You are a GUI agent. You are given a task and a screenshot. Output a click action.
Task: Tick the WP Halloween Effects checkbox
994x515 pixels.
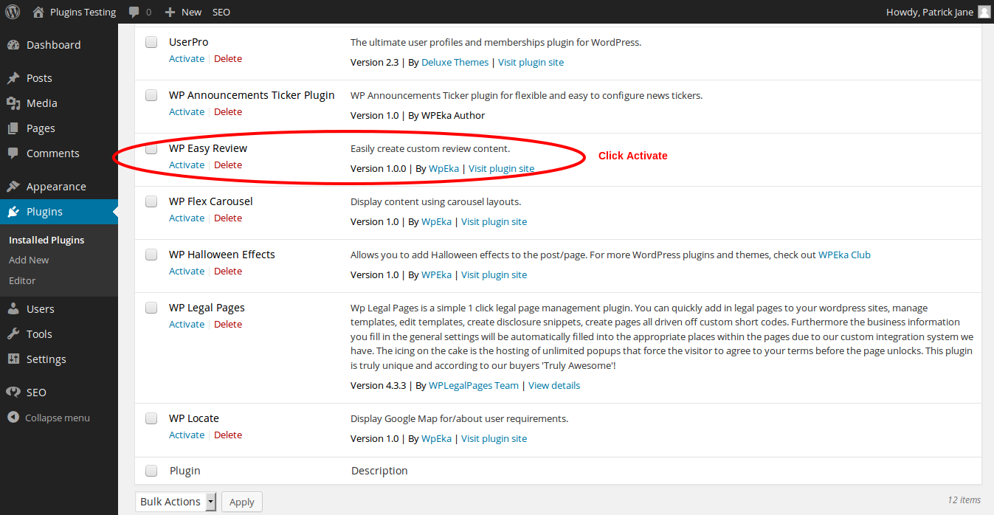151,255
